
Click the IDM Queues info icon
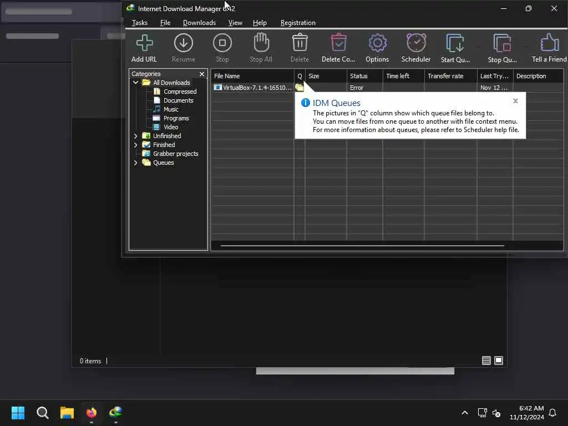point(306,103)
